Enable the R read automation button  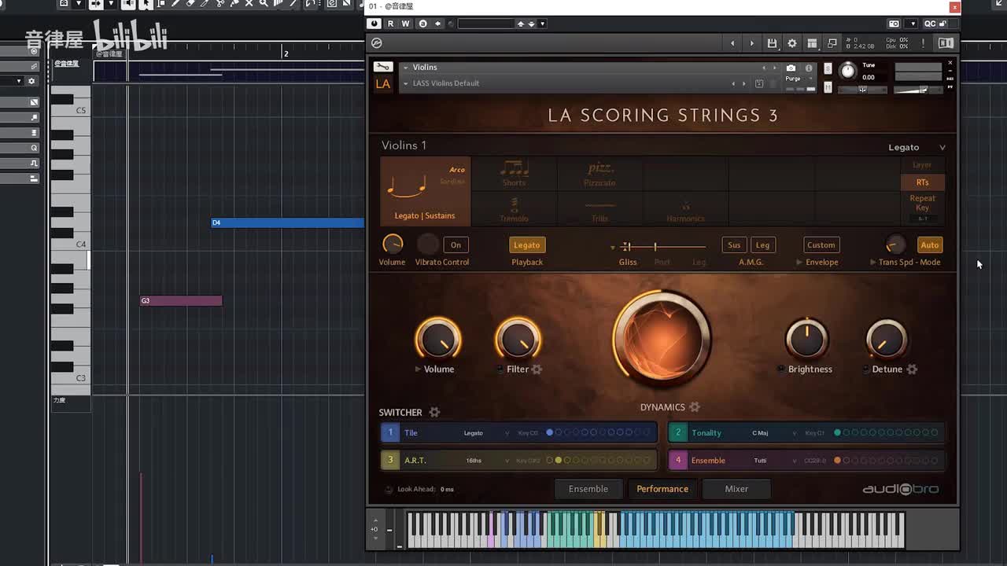pos(391,24)
